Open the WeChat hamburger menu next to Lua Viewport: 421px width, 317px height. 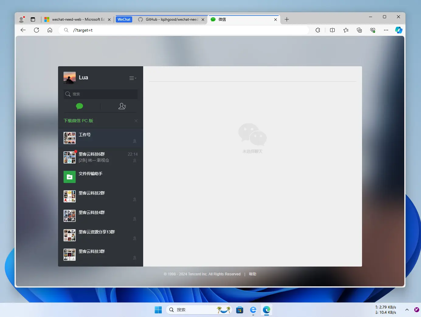pos(133,78)
